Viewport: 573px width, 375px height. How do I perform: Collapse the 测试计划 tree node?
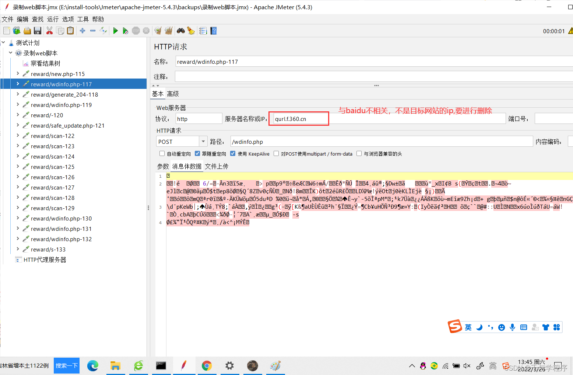click(x=3, y=42)
